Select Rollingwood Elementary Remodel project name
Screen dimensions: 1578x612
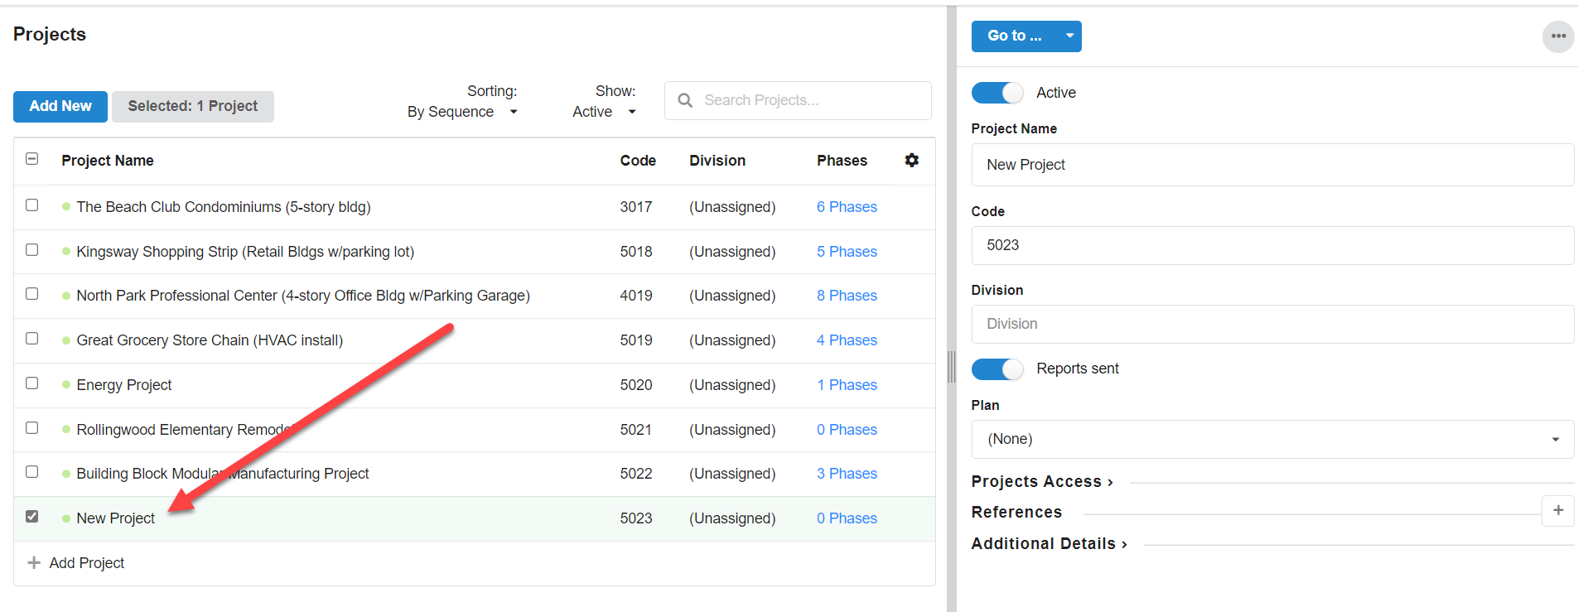click(x=186, y=430)
